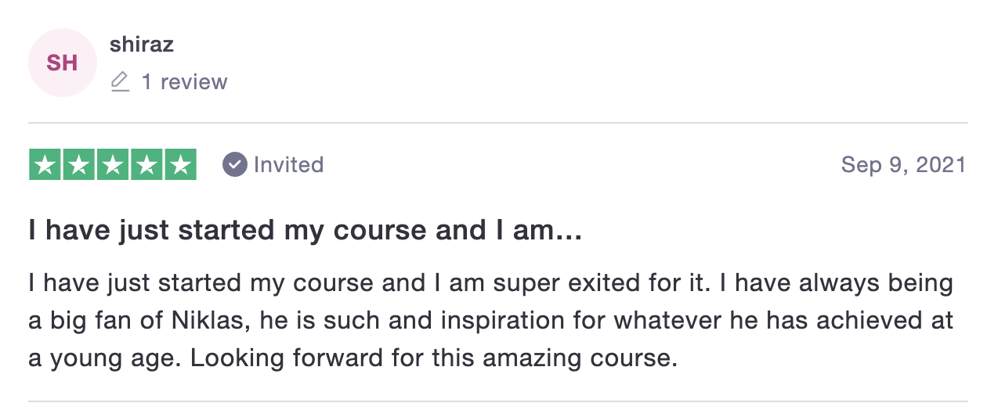Select the fourth green rating star
The image size is (998, 410).
pyautogui.click(x=146, y=164)
